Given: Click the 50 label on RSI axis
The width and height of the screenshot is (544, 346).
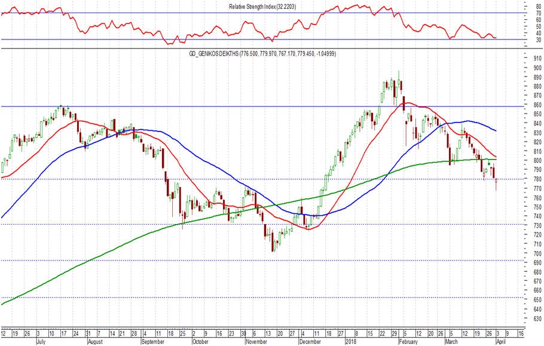Looking at the screenshot, I should coord(539,26).
